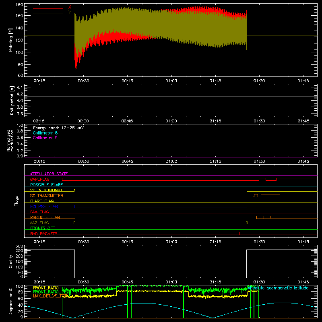Click the Degrees or % axis title
This screenshot has height=322, width=322.
11,301
